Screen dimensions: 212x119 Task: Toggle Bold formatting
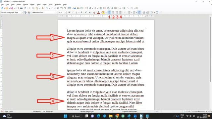[69, 13]
